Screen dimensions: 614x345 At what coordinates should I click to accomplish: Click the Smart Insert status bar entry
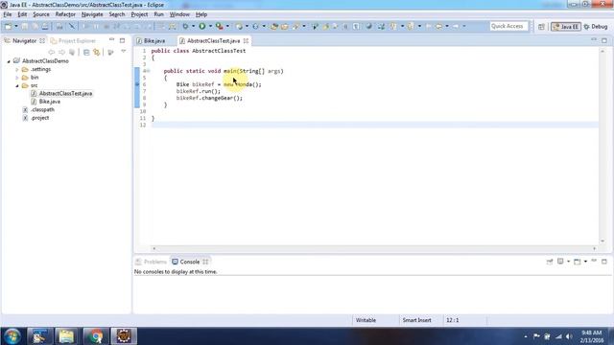point(416,320)
